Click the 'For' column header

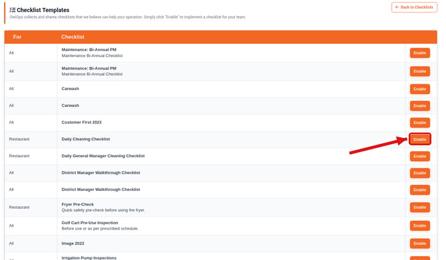[x=17, y=37]
